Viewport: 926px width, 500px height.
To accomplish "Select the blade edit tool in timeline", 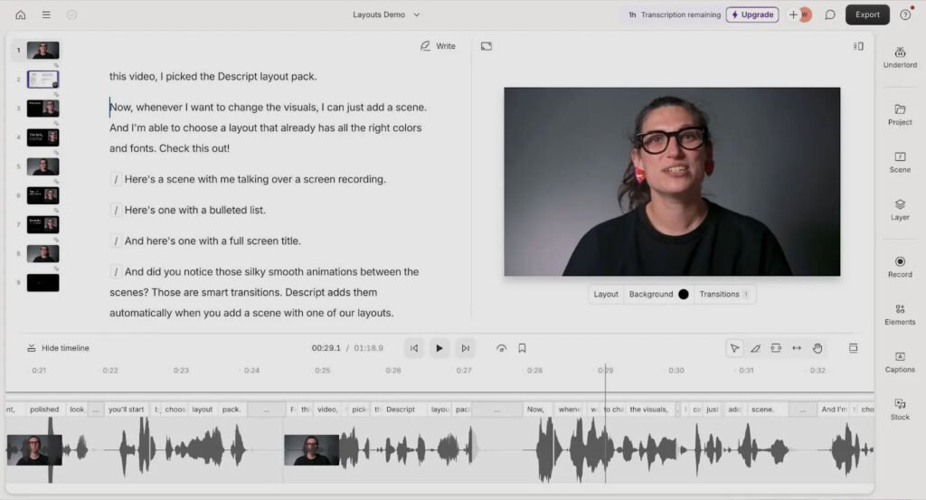I will coord(755,348).
